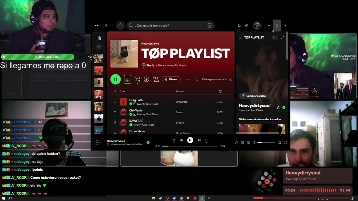Open Spotify from the taskbar

(202, 198)
